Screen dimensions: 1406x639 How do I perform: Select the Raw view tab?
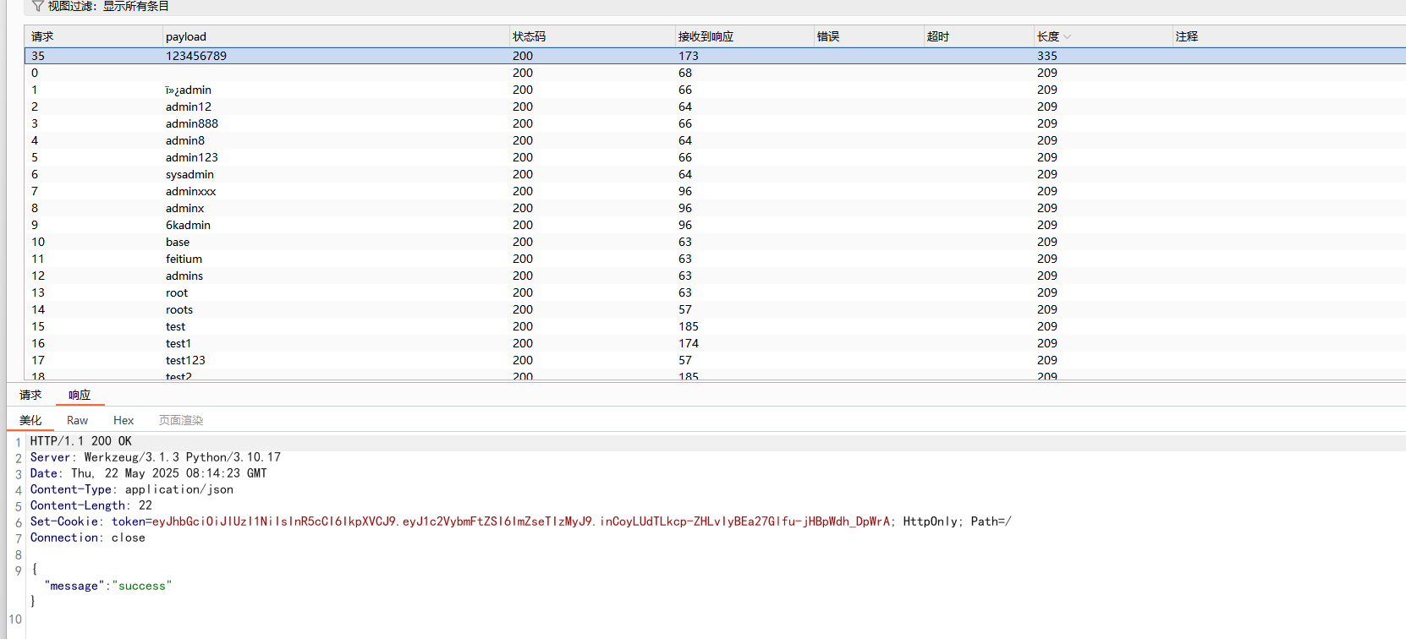click(x=77, y=420)
